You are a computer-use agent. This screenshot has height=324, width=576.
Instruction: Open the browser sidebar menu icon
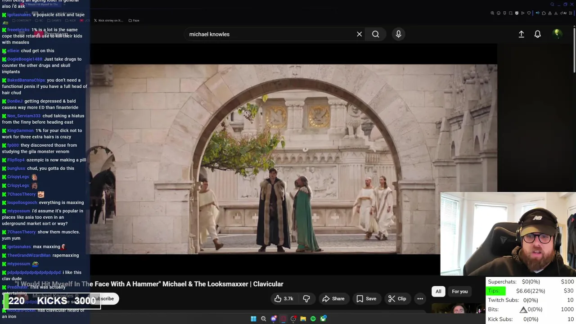(x=571, y=13)
